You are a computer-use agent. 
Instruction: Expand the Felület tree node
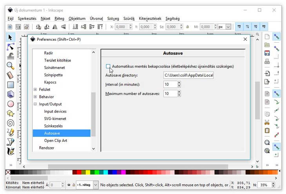click(35, 90)
